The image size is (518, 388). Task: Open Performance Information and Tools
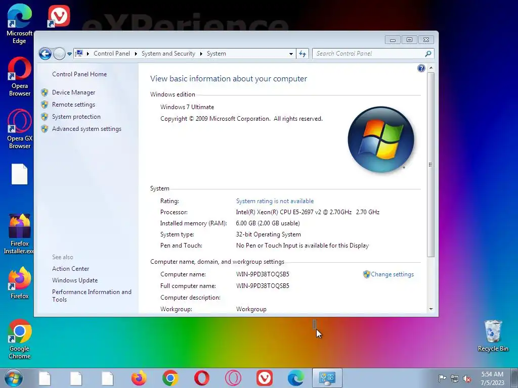(92, 296)
